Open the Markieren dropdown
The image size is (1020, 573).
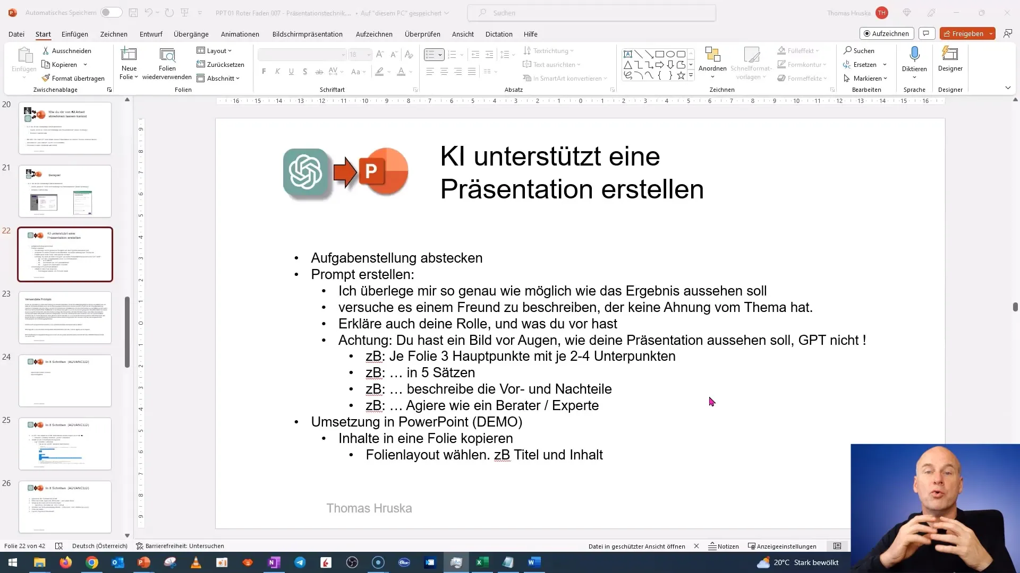[865, 79]
